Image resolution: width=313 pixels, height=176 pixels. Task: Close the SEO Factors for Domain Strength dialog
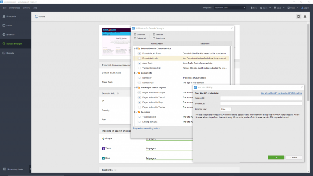point(232,28)
